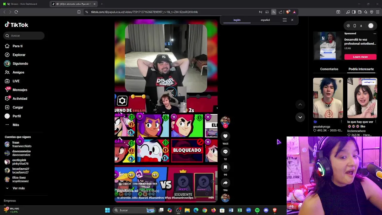Share the video using the arrow icon
Screen dimensions: 382x215
225,183
